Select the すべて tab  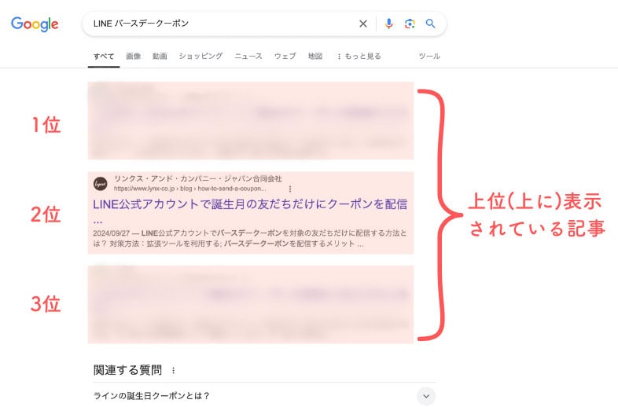(104, 57)
